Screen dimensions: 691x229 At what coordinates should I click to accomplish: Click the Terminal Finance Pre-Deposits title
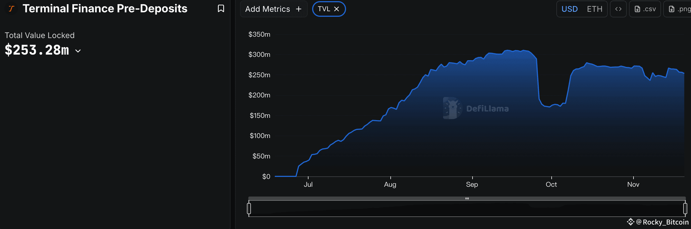pos(105,9)
